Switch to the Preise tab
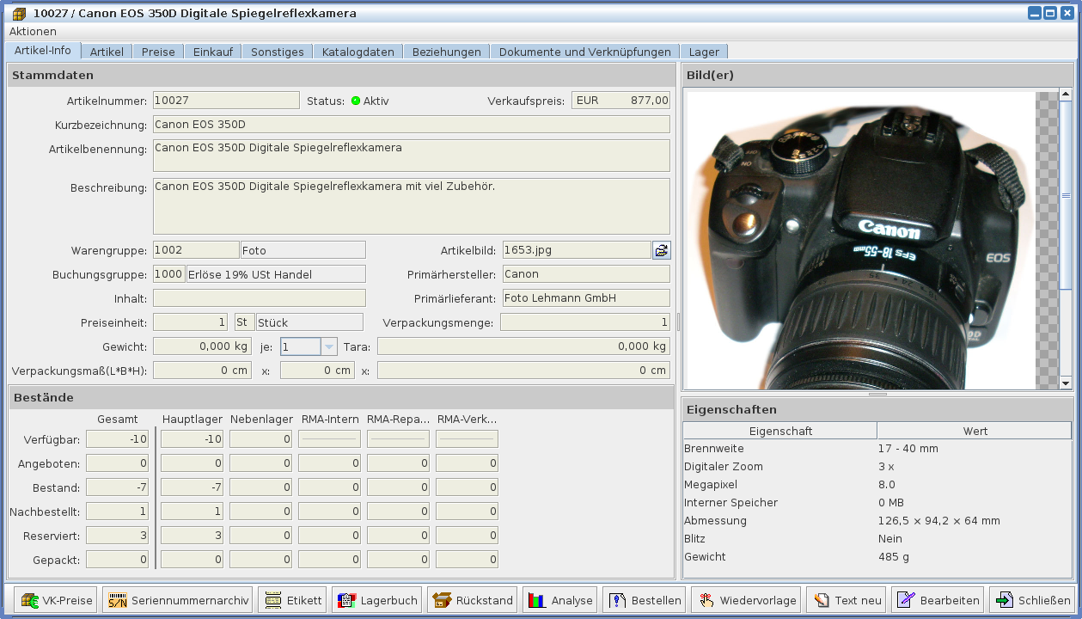The height and width of the screenshot is (619, 1082). pyautogui.click(x=158, y=52)
